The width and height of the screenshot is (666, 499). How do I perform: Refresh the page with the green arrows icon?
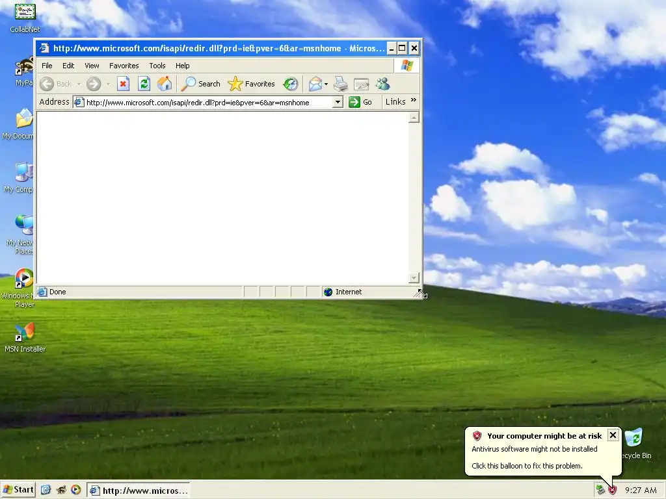144,84
